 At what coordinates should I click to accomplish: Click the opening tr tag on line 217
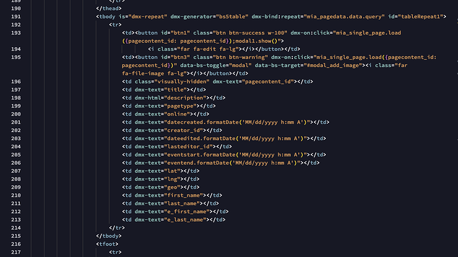(x=115, y=252)
